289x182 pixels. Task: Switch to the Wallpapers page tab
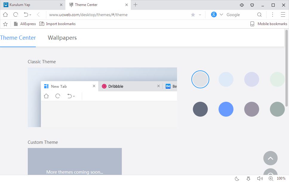click(62, 38)
